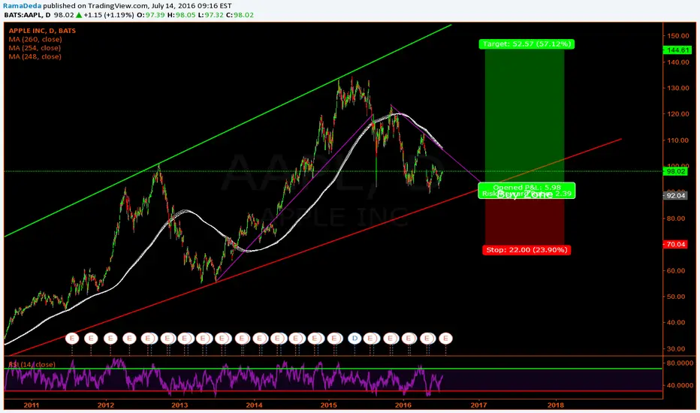The height and width of the screenshot is (413, 700).
Task: Click the 150.00 price axis label
Action: coord(678,36)
